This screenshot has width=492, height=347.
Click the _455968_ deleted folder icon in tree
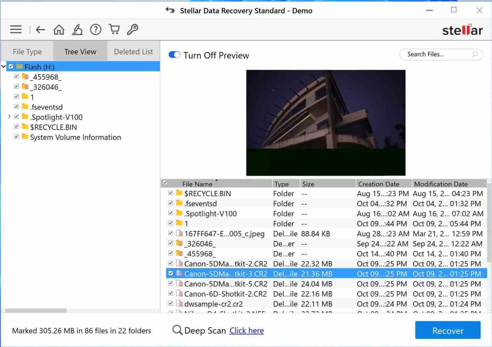[25, 77]
